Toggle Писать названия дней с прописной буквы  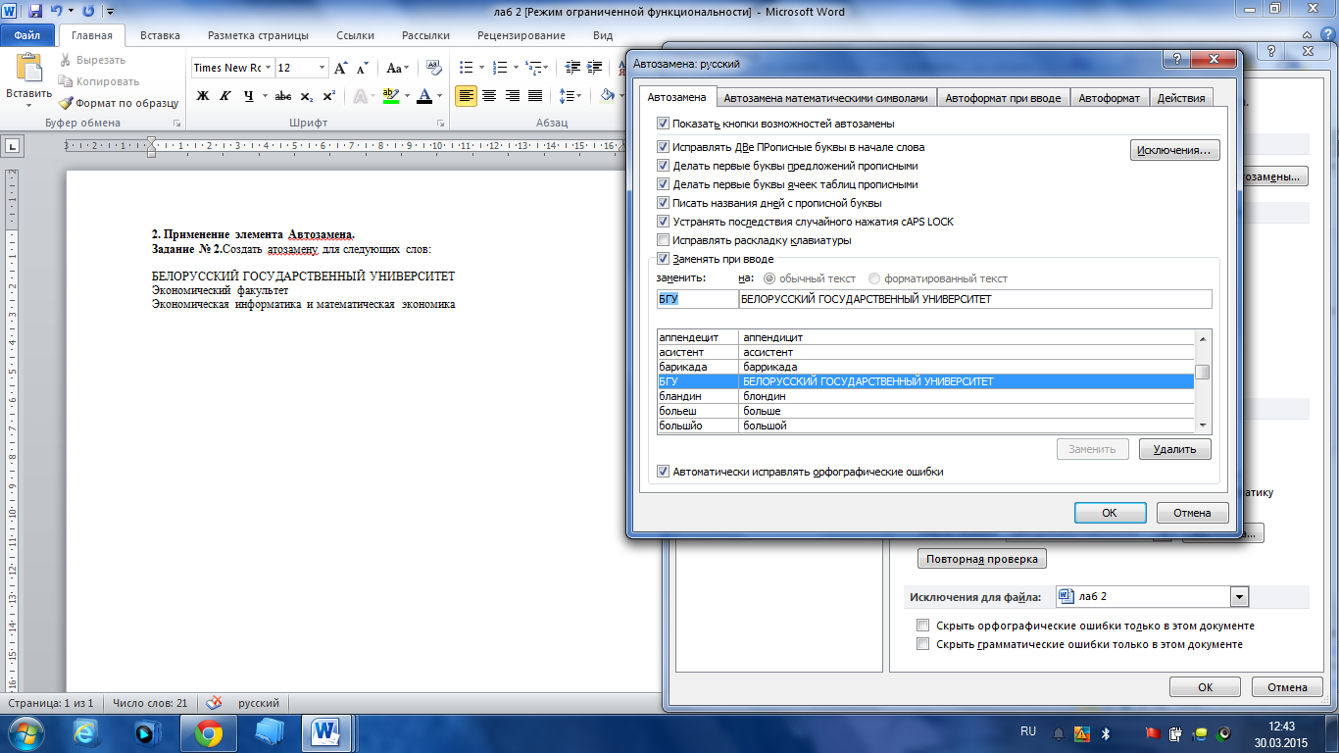pyautogui.click(x=664, y=203)
